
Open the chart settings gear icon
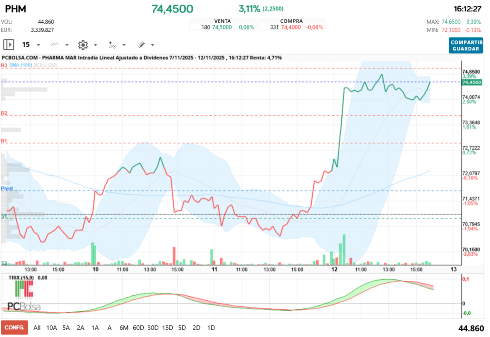pyautogui.click(x=82, y=44)
